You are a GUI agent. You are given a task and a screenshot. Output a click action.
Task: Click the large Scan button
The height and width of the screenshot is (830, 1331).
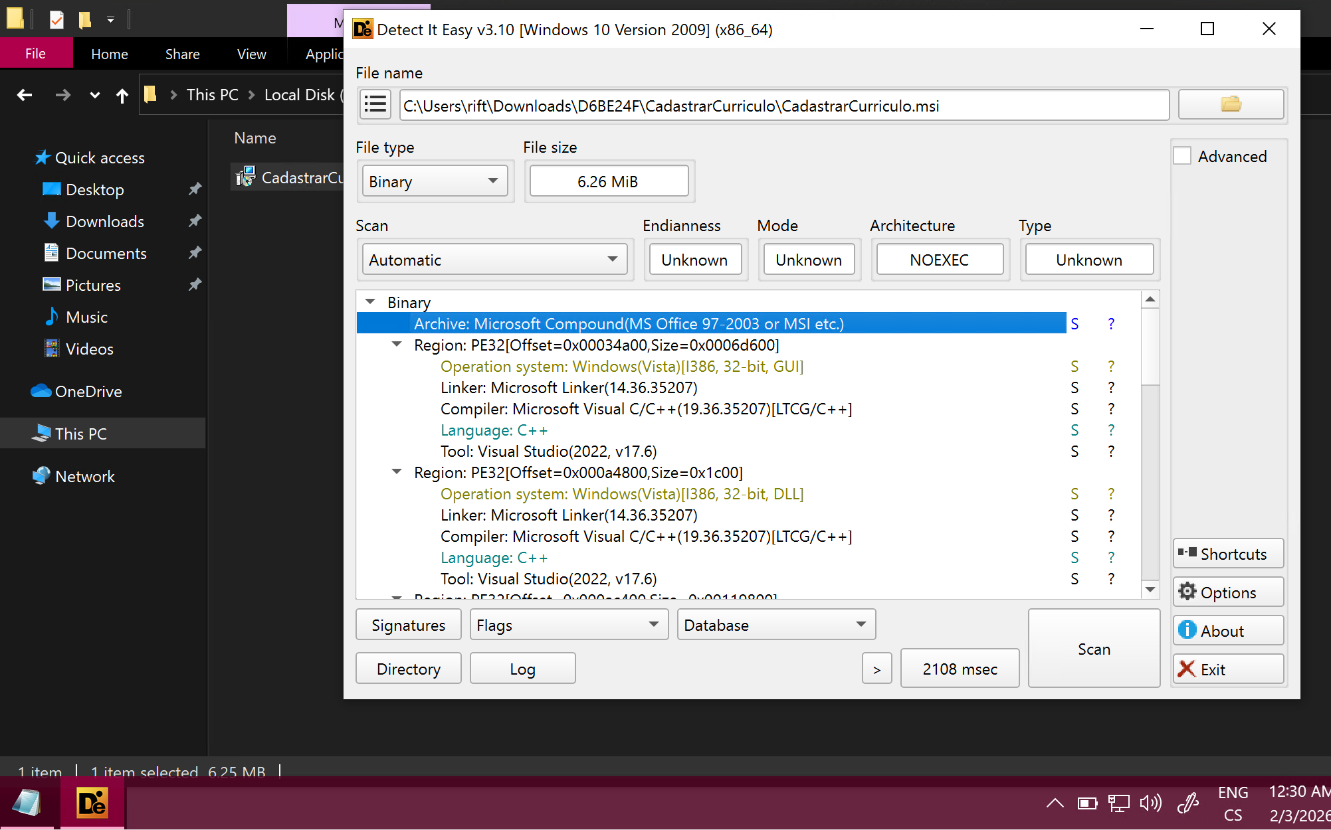click(1094, 648)
